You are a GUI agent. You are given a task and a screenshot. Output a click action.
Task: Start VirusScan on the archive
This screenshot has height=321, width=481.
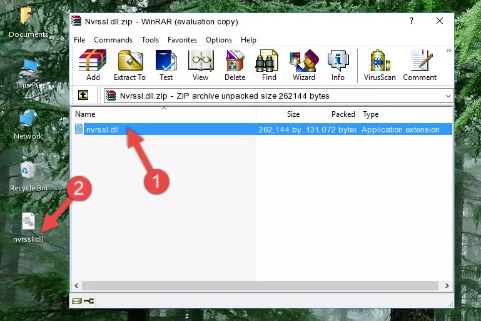pos(380,65)
